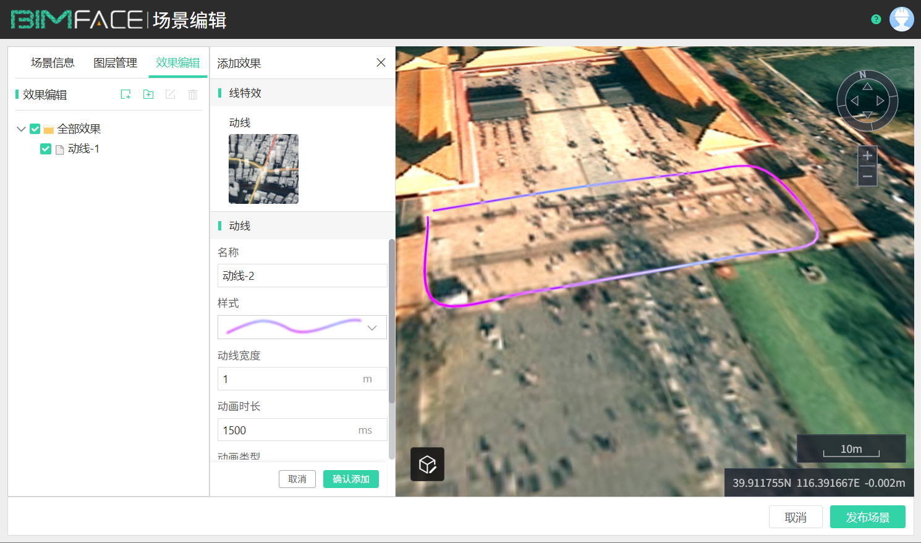
Task: Click the 发布场景 button
Action: [x=867, y=517]
